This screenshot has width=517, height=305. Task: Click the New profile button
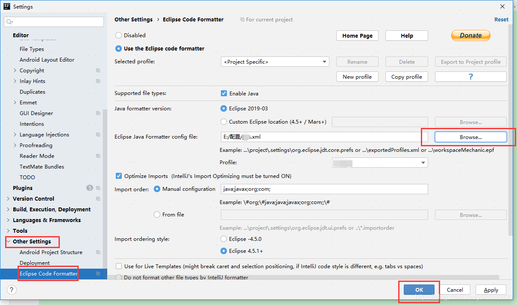point(357,77)
